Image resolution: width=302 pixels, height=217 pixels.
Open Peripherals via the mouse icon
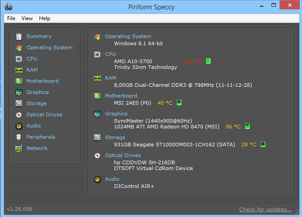click(x=18, y=137)
